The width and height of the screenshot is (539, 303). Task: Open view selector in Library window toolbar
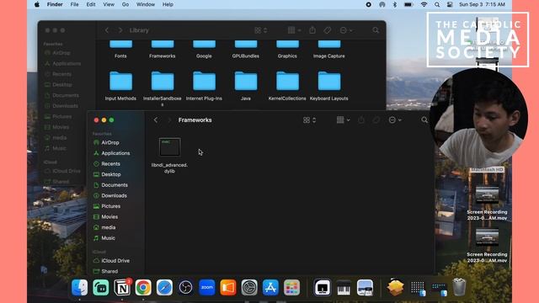pos(260,30)
